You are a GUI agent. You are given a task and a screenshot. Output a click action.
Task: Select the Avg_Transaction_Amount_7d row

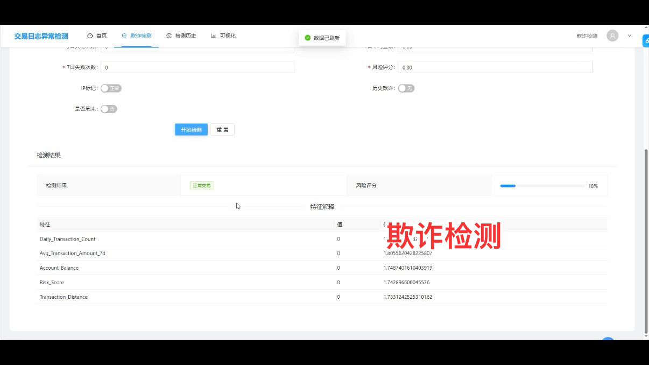[x=322, y=253]
